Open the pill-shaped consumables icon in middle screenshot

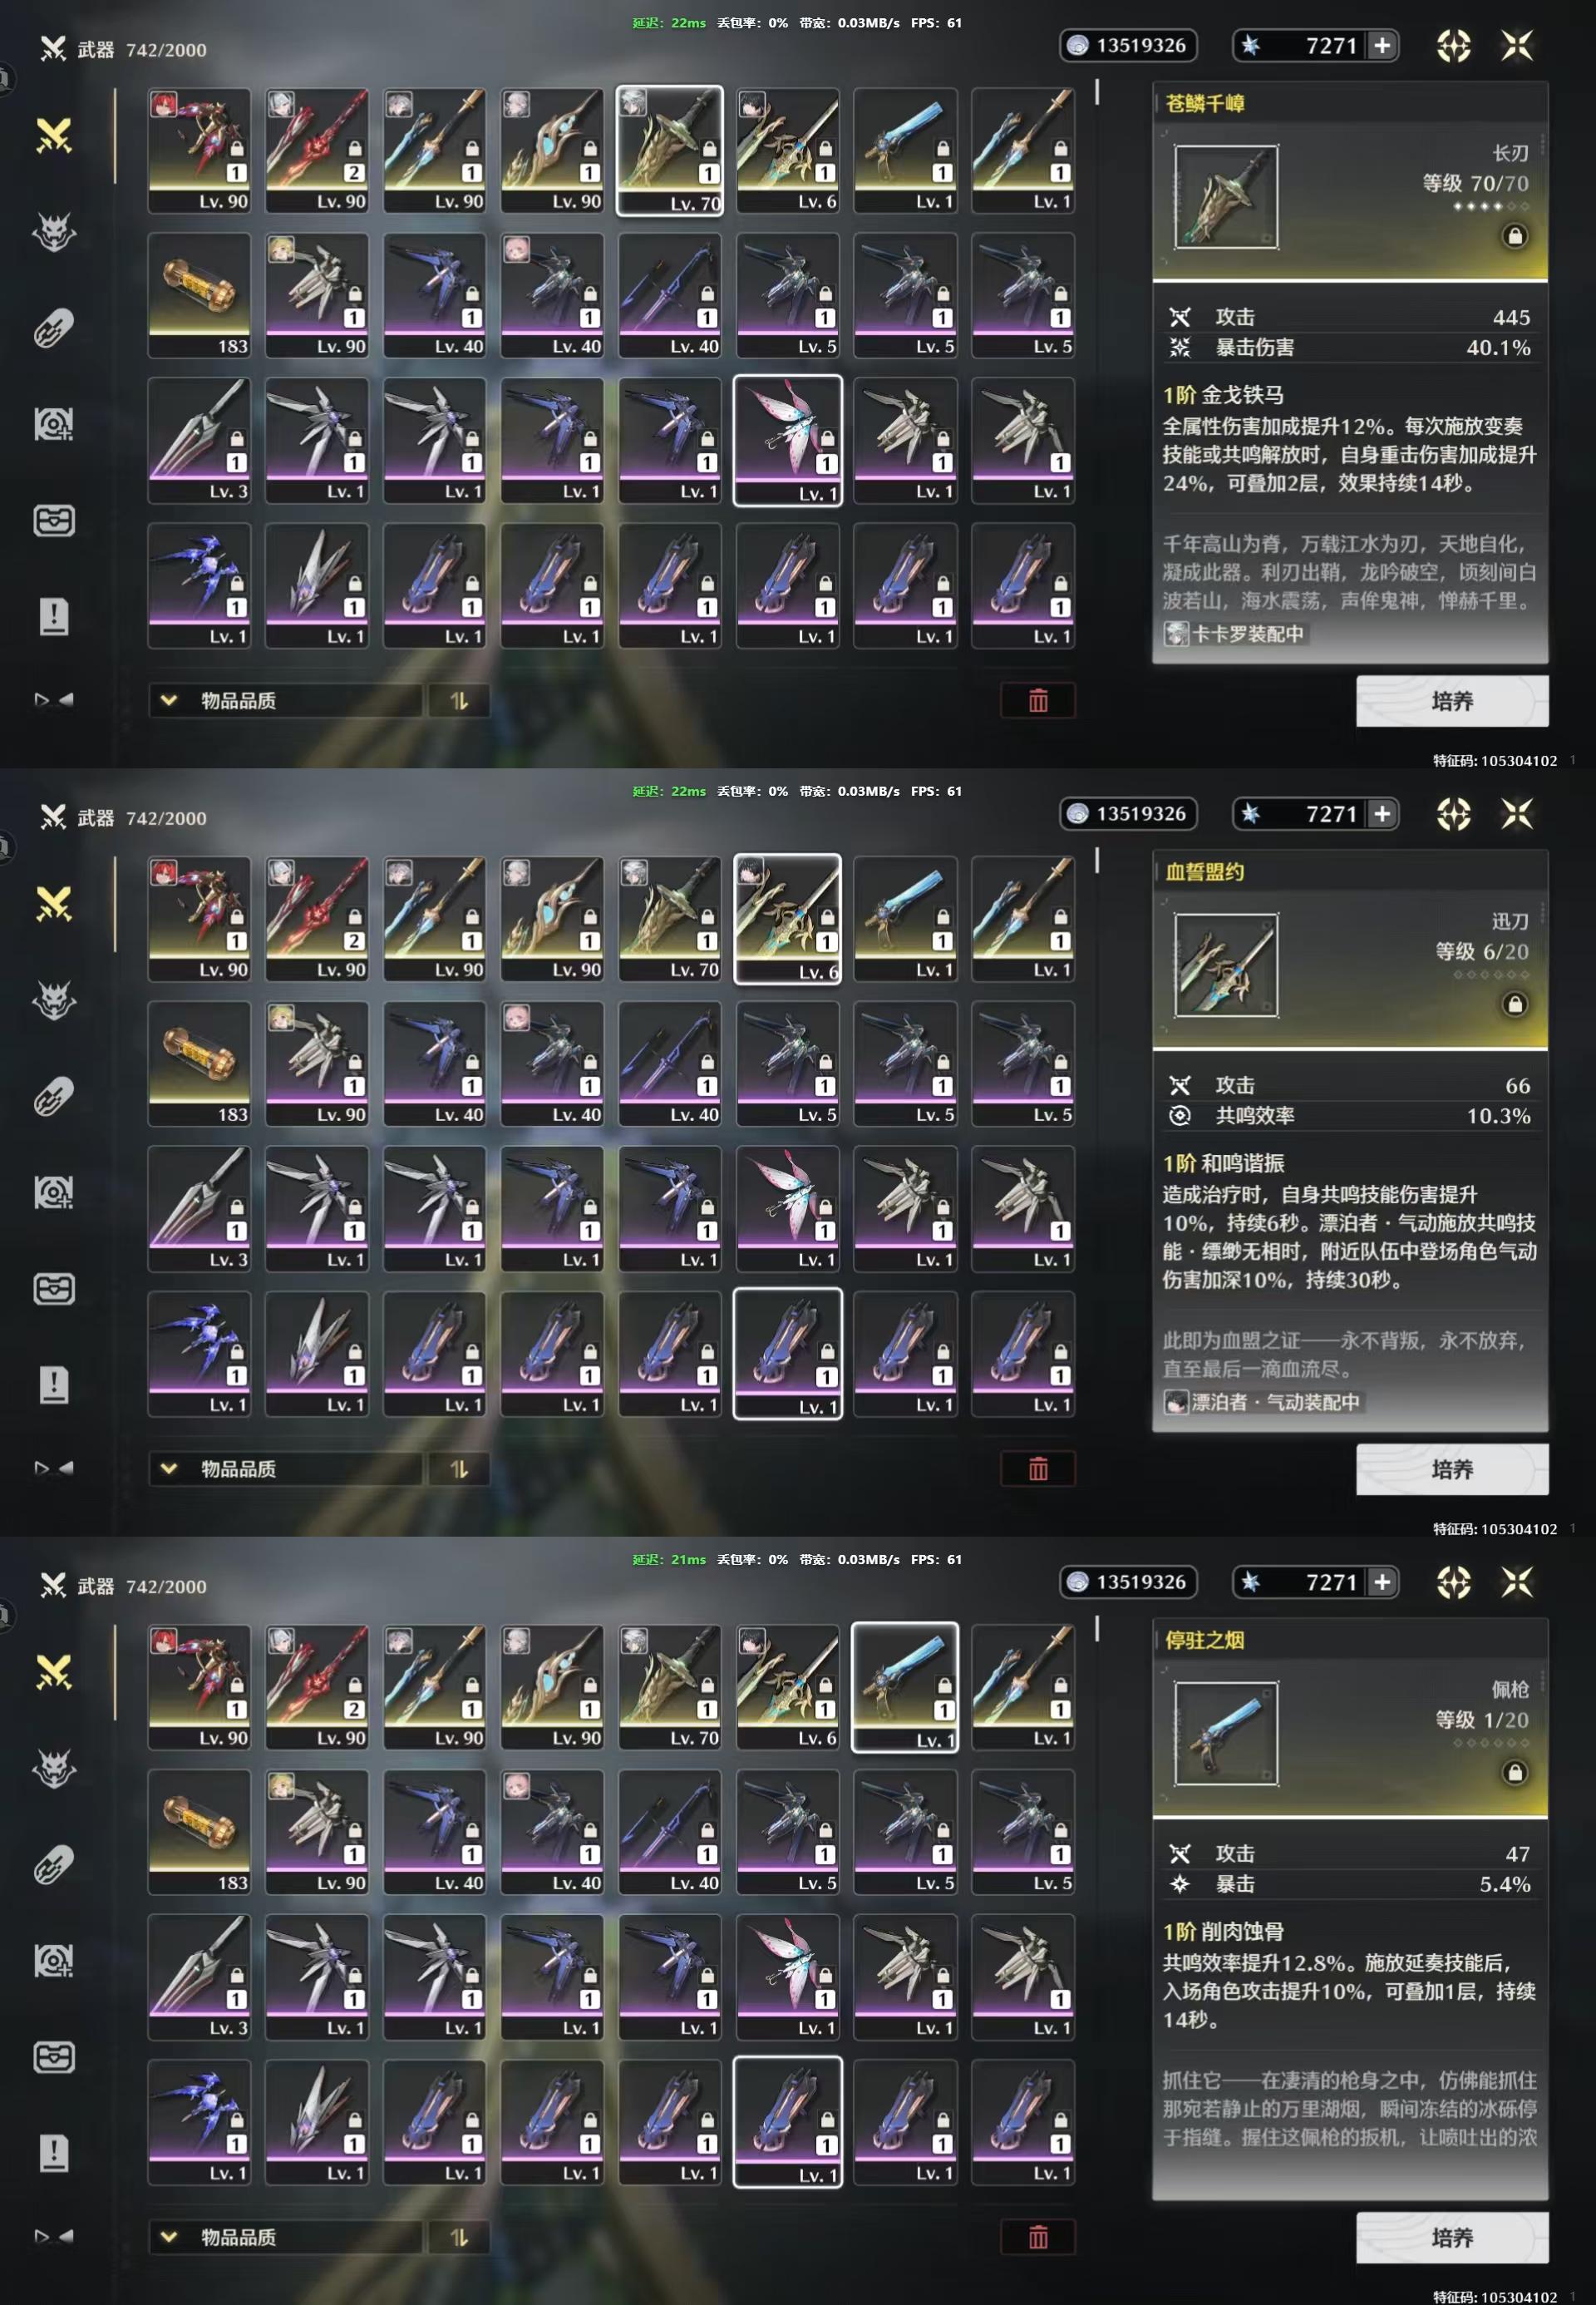click(x=54, y=1097)
